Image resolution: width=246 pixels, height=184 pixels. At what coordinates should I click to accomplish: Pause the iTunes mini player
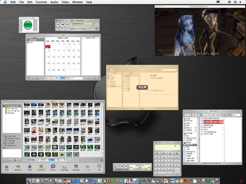pyautogui.click(x=122, y=166)
